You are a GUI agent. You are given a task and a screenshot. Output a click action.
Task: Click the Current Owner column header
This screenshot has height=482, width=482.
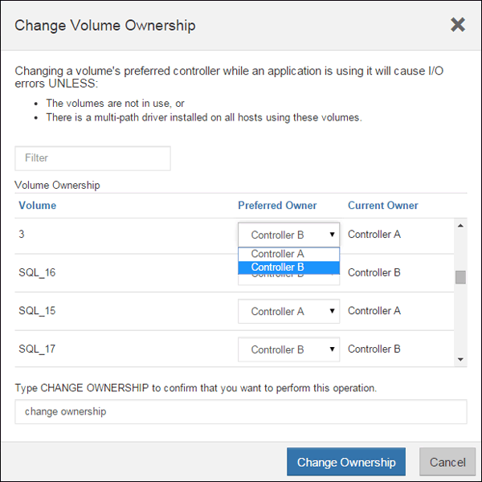(382, 206)
